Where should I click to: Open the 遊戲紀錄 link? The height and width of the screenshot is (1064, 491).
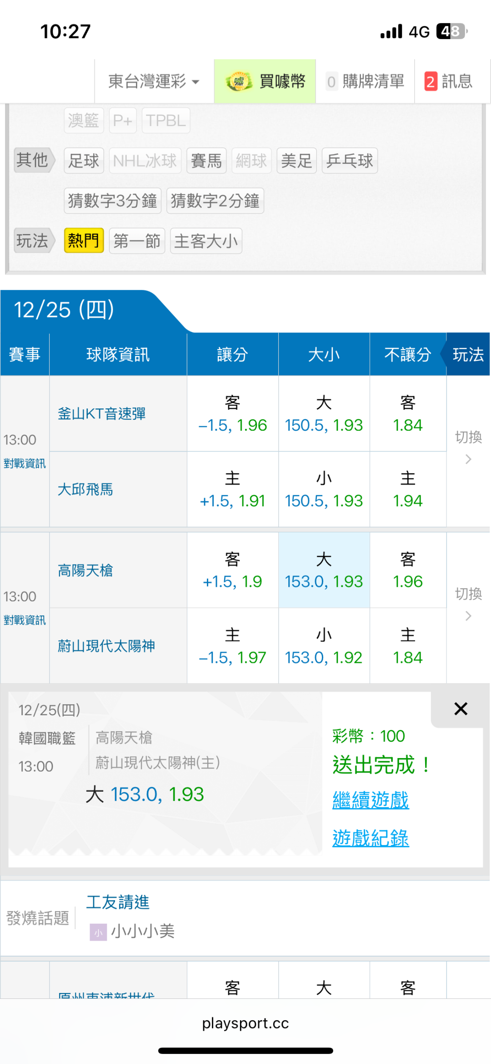coord(371,838)
